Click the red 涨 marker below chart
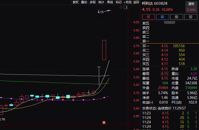The height and width of the screenshot is (130, 199). pyautogui.click(x=104, y=122)
